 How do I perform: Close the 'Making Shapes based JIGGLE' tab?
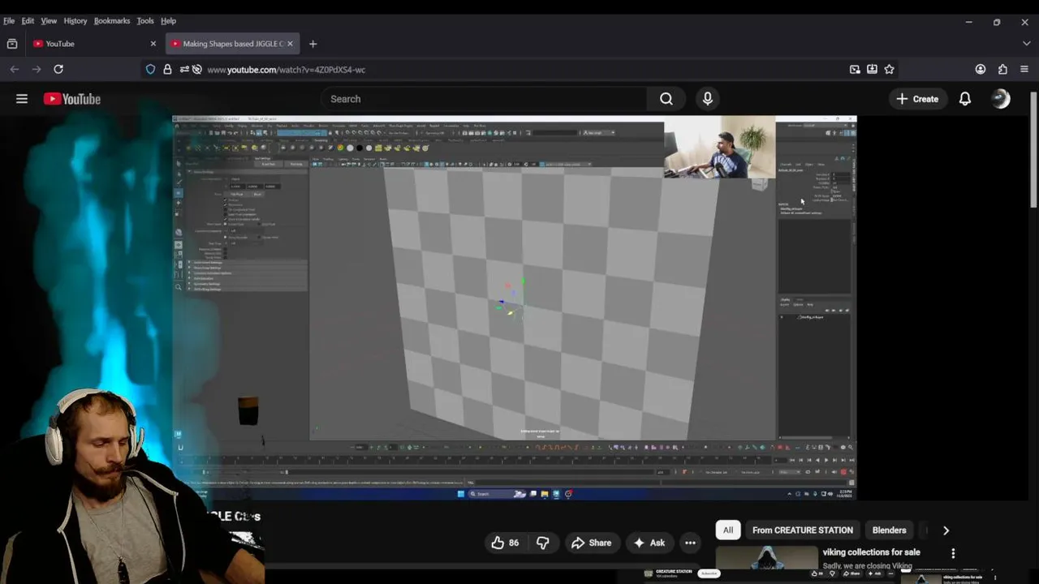290,44
